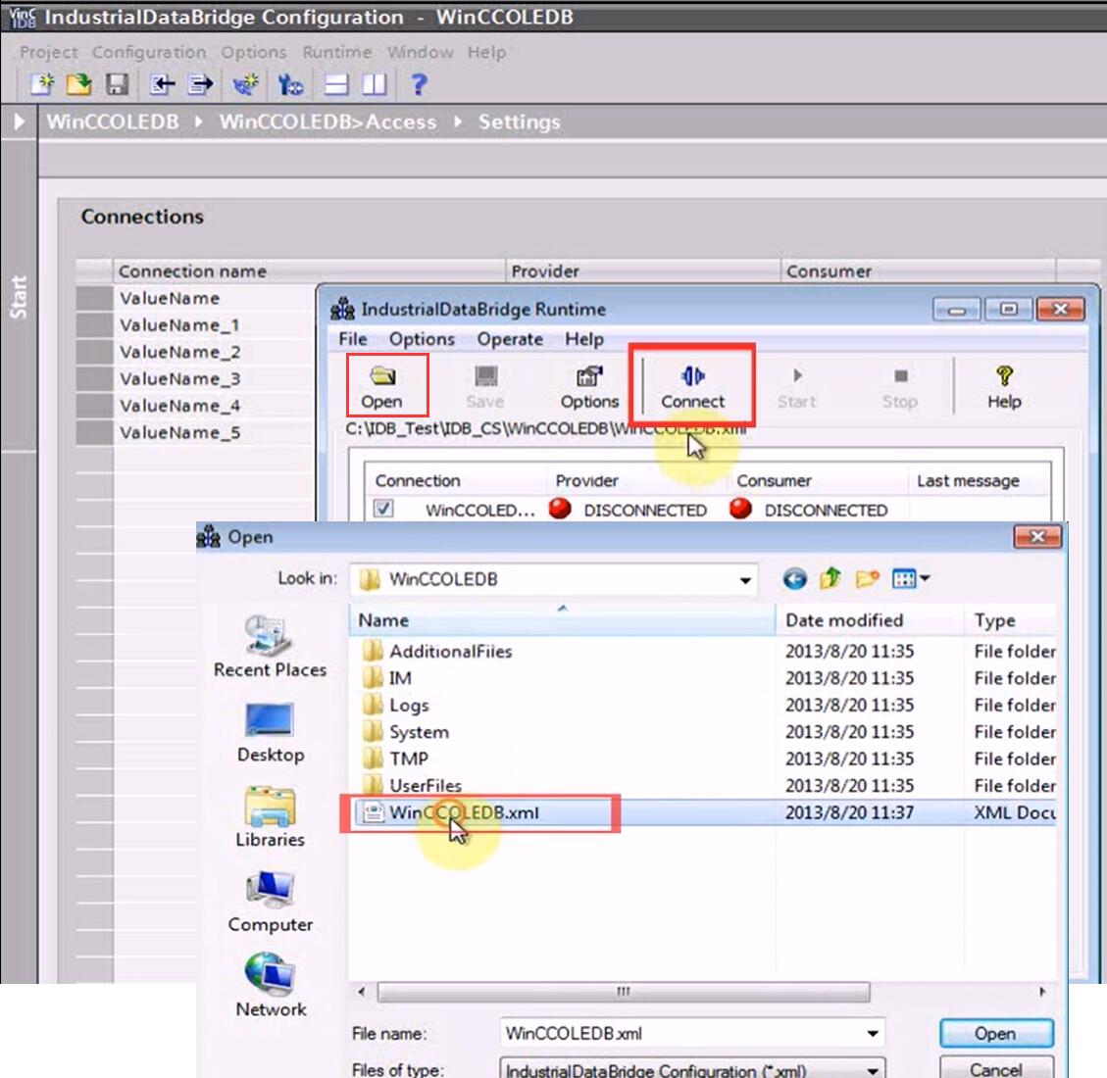Open the Runtime menu in main window
This screenshot has width=1107, height=1078.
[336, 52]
